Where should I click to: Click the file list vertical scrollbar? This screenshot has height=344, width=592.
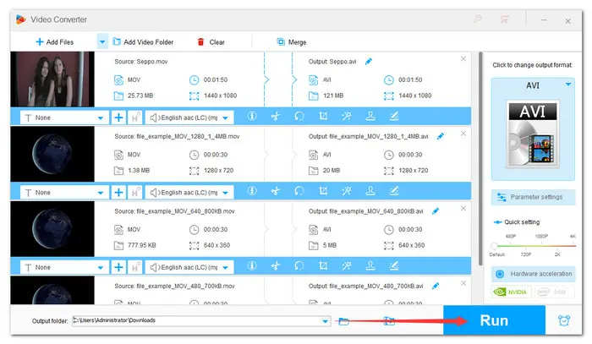tap(480, 158)
